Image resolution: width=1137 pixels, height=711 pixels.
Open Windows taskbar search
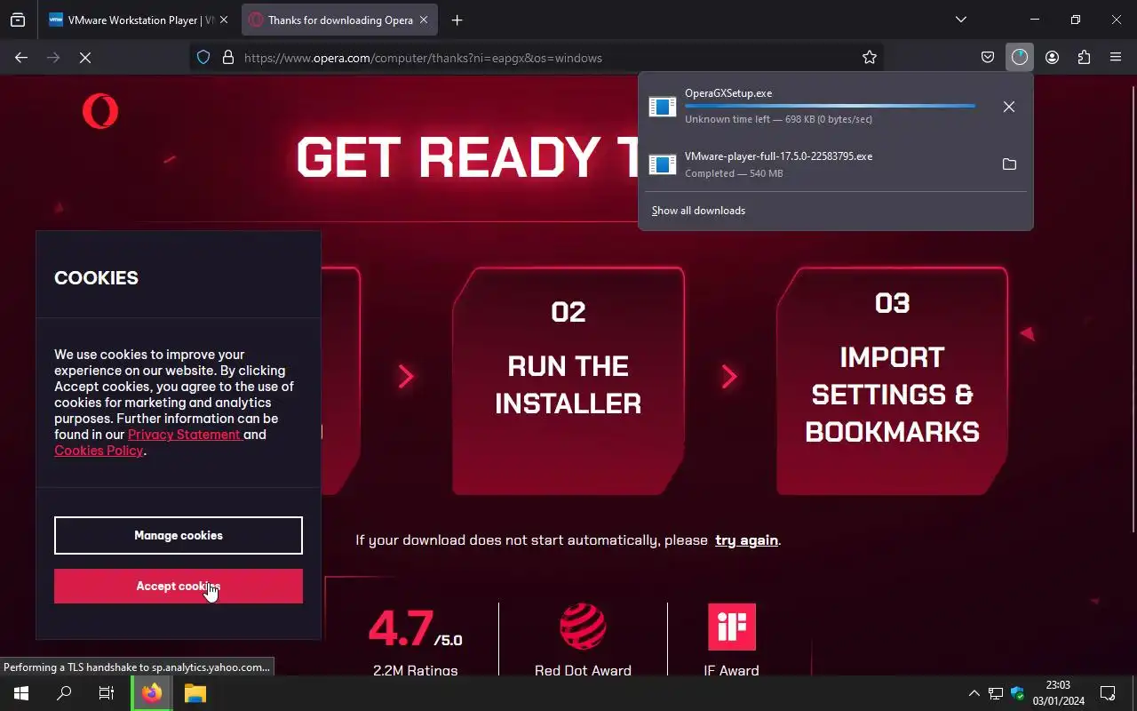64,693
